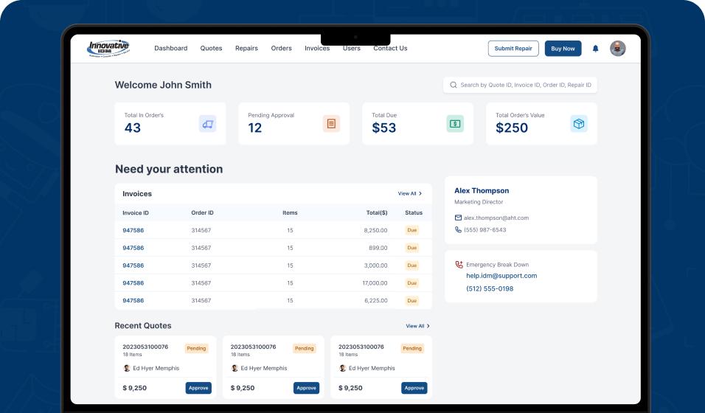Screen dimensions: 705x413
Task: Click the help.idm@support.com email link
Action: point(501,276)
